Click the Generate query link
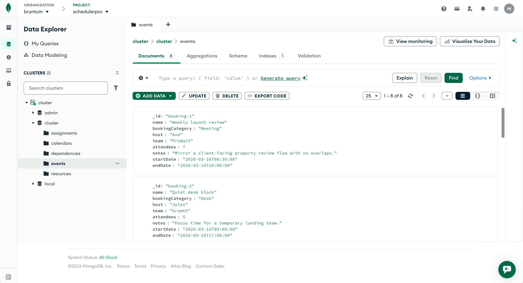 (x=280, y=78)
